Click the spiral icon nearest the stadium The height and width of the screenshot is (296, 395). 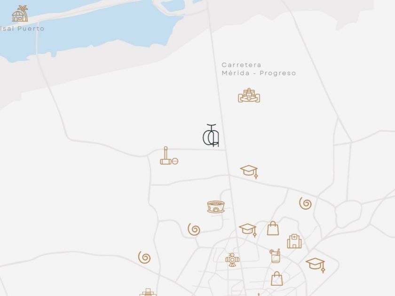[194, 229]
